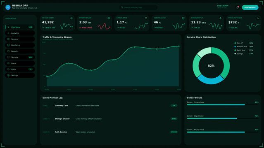The width and height of the screenshot is (264, 148).
Task: Click the 38% Core API share value
Action: (251, 43)
